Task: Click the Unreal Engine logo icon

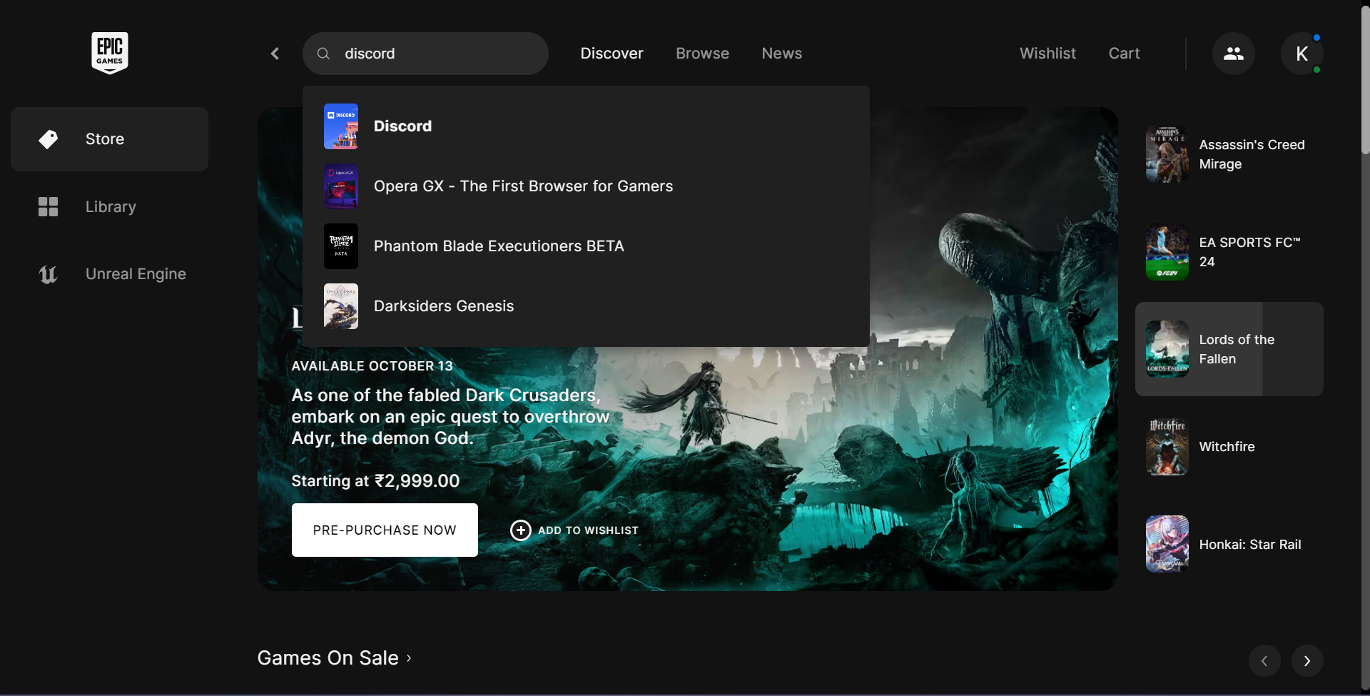Action: pos(48,274)
